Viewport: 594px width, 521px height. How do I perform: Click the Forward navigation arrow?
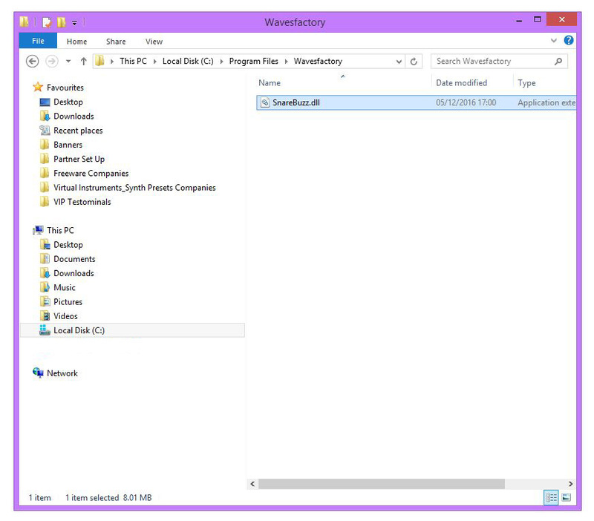tap(51, 62)
